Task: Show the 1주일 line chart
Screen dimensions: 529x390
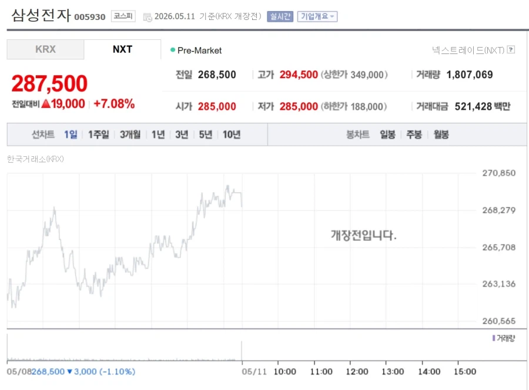Action: (x=99, y=135)
